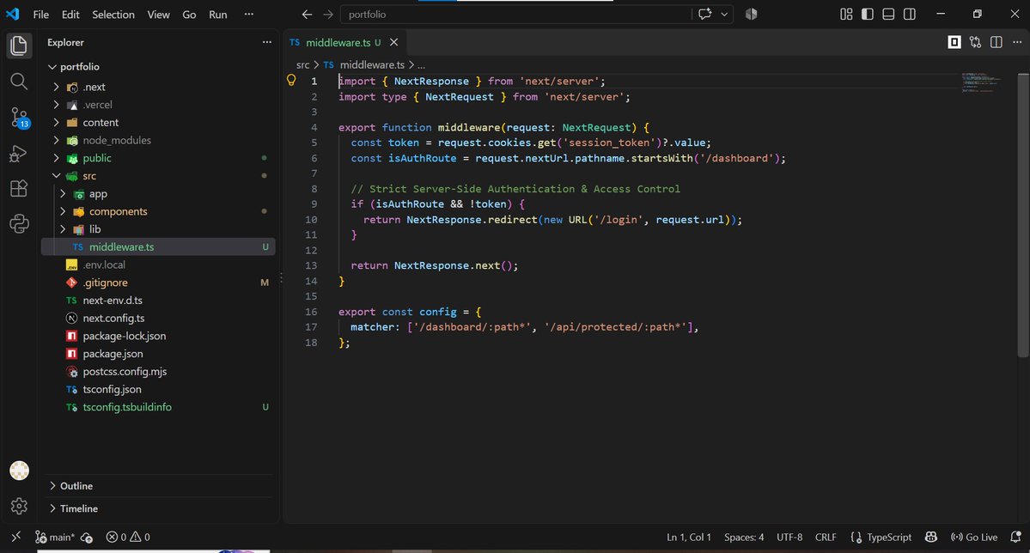Click the lightbulb code action on line 1
The image size is (1030, 553).
point(291,80)
